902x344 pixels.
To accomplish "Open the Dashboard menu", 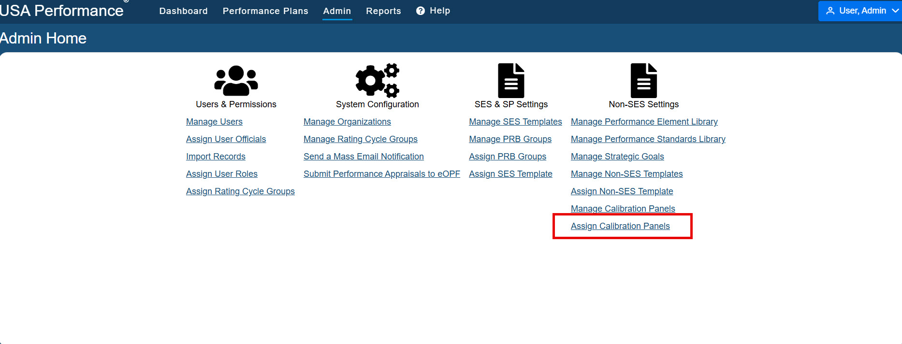I will tap(184, 11).
